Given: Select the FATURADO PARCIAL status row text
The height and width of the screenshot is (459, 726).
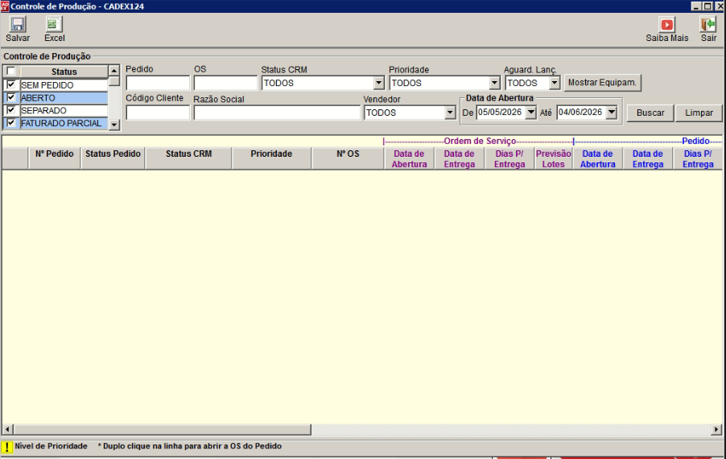Looking at the screenshot, I should (61, 124).
